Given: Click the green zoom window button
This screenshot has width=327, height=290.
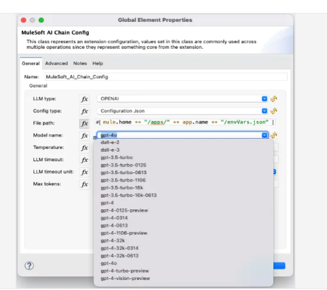Looking at the screenshot, I should click(x=41, y=20).
